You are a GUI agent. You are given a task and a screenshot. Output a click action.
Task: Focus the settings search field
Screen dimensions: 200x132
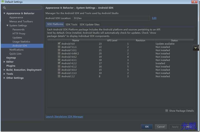click(22, 8)
